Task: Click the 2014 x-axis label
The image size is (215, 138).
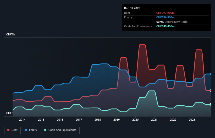Action: pos(22,120)
